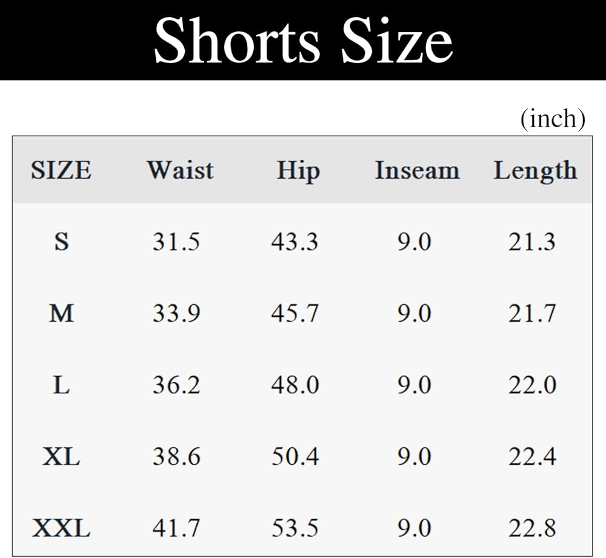Click the "(inch)" unit label
Viewport: 606px width, 558px height.
pyautogui.click(x=553, y=119)
